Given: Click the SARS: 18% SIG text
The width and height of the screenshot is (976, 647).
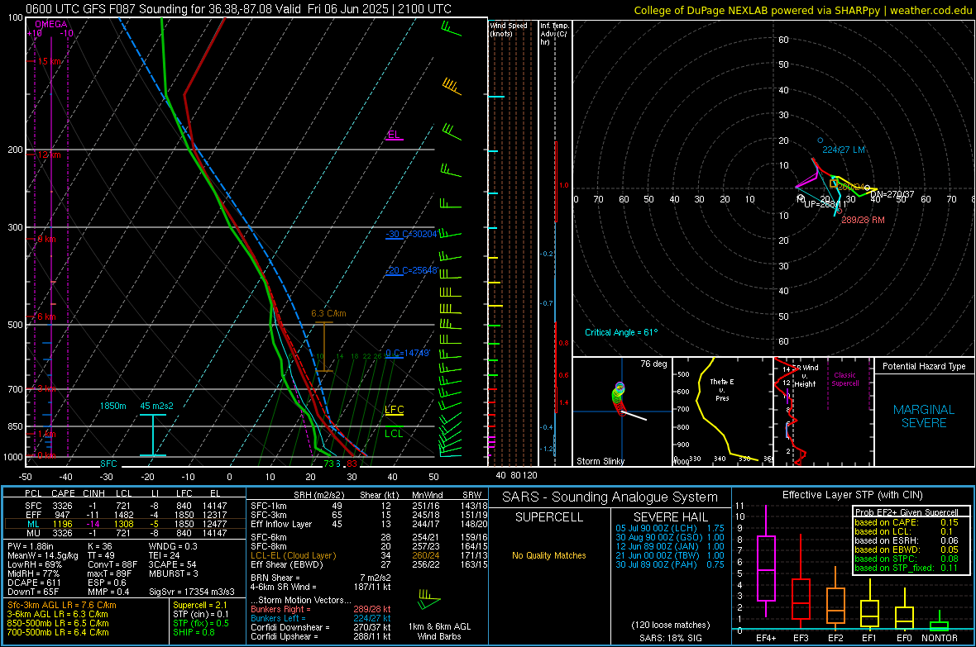Looking at the screenshot, I should tap(670, 638).
